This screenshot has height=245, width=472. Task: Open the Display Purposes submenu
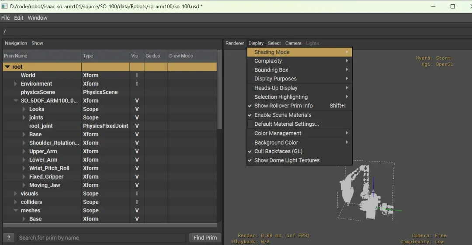pyautogui.click(x=299, y=79)
